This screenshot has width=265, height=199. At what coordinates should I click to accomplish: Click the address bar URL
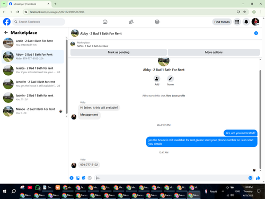57,12
